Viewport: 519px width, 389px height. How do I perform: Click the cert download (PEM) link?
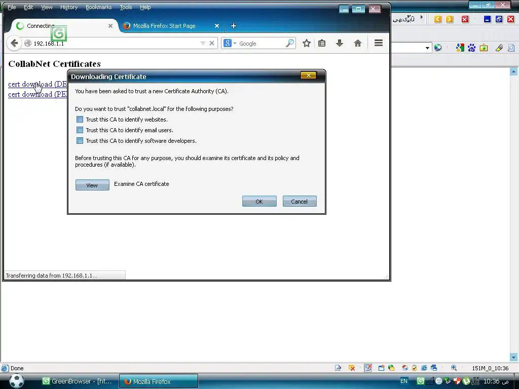pyautogui.click(x=38, y=94)
